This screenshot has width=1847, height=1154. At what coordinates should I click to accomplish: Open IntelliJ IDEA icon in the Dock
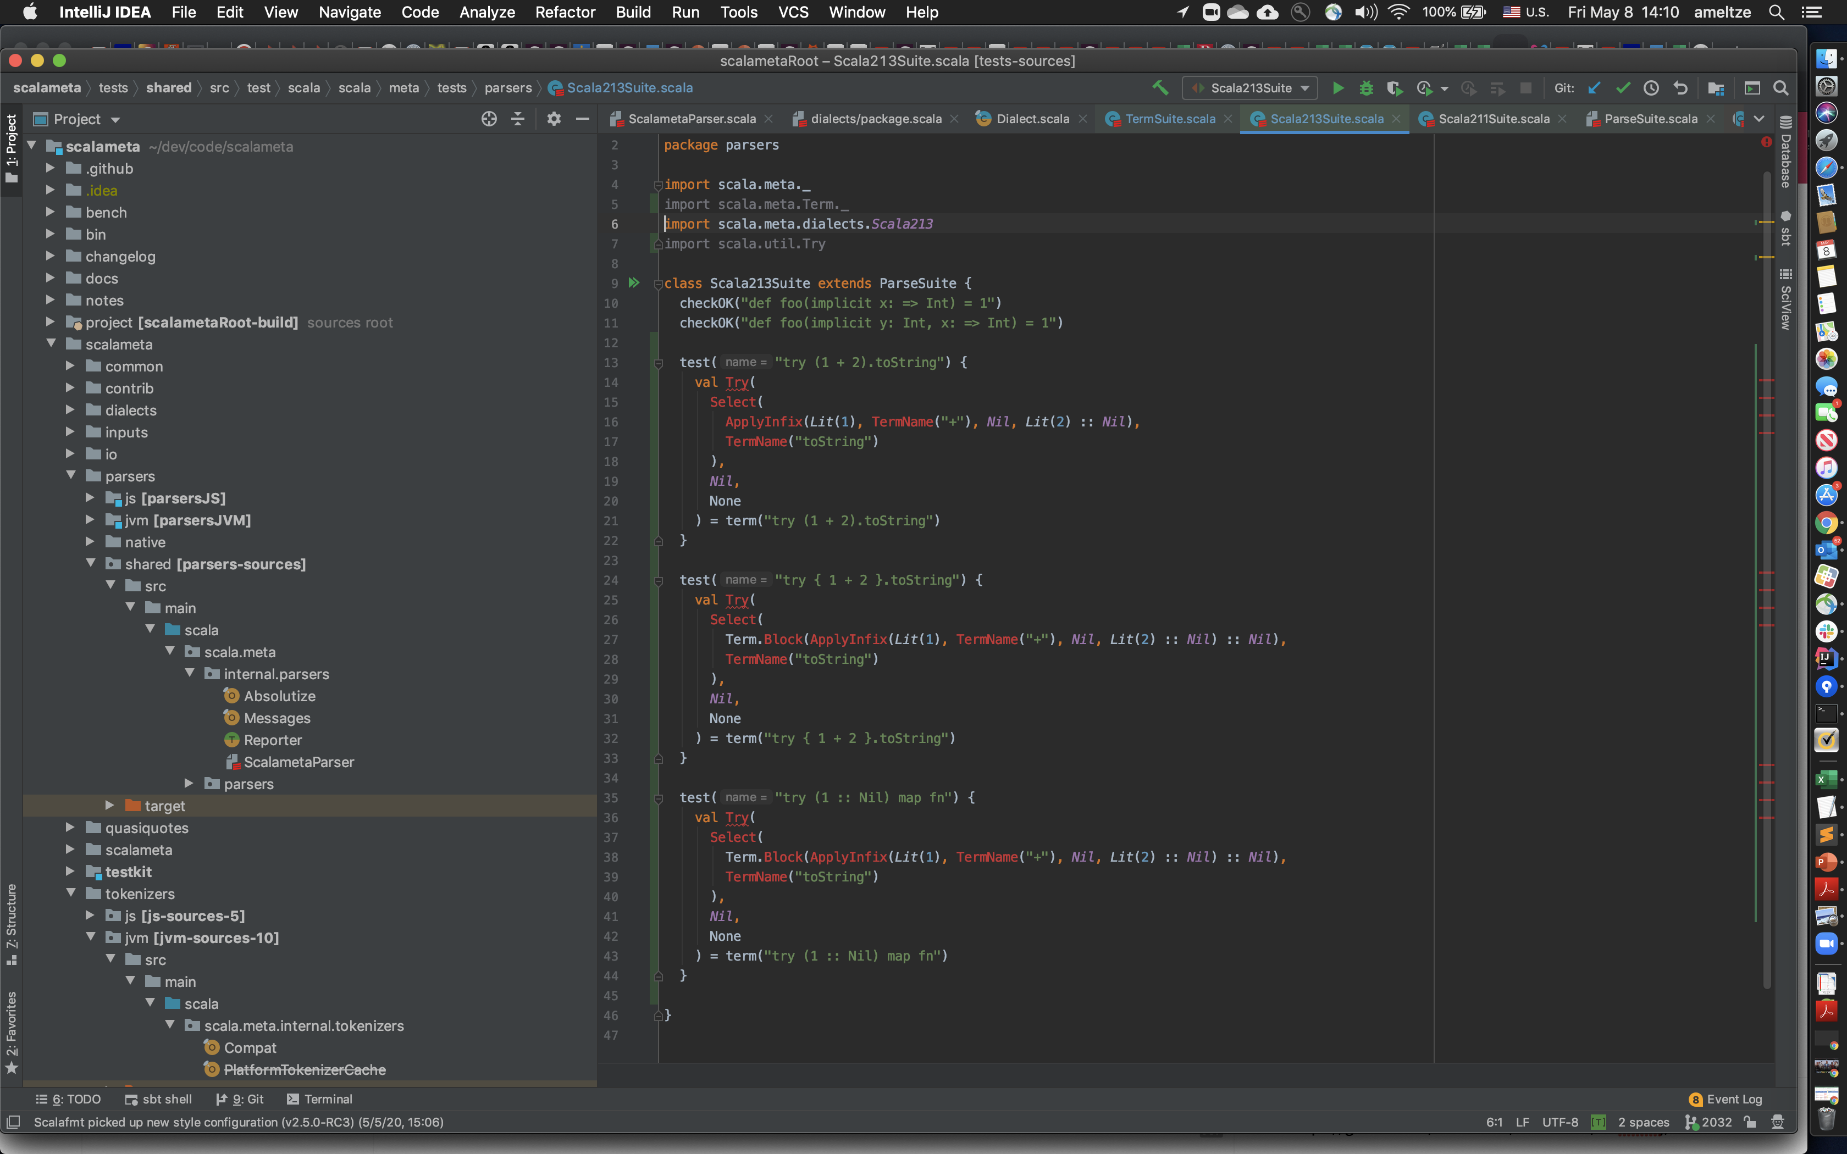(1826, 658)
